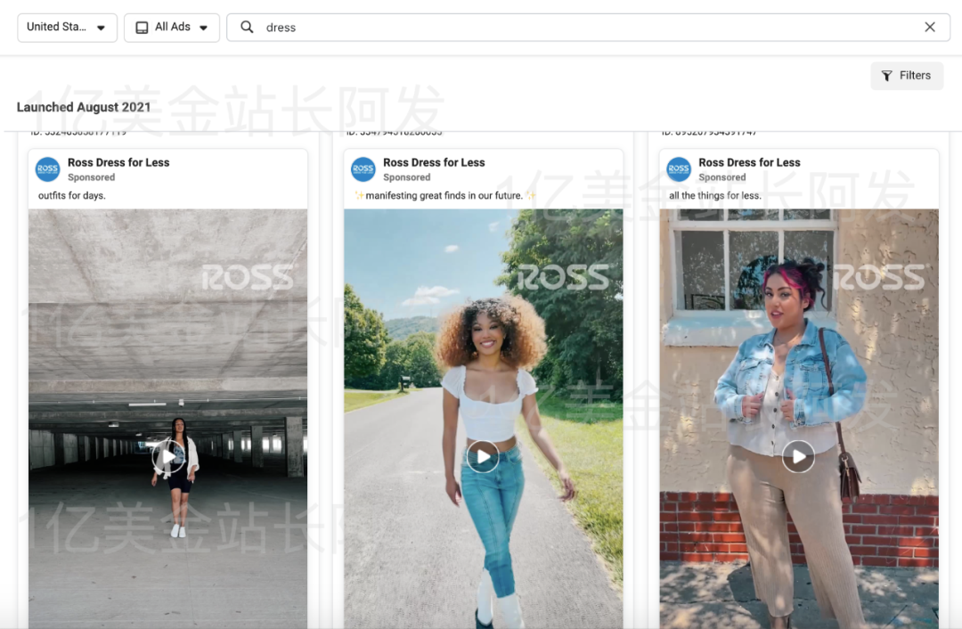Click Ross logo avatar on 'outfits for days' ad
This screenshot has height=629, width=962.
(x=48, y=169)
